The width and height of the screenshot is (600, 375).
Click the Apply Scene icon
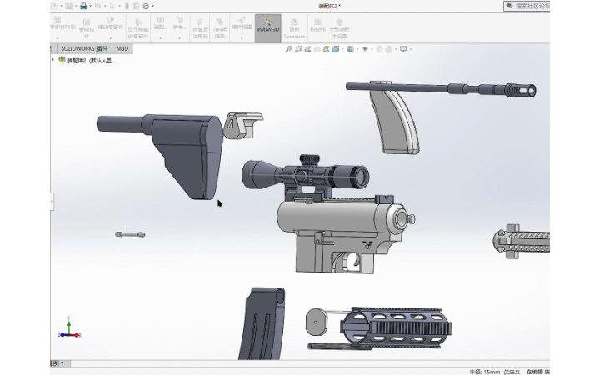point(389,49)
